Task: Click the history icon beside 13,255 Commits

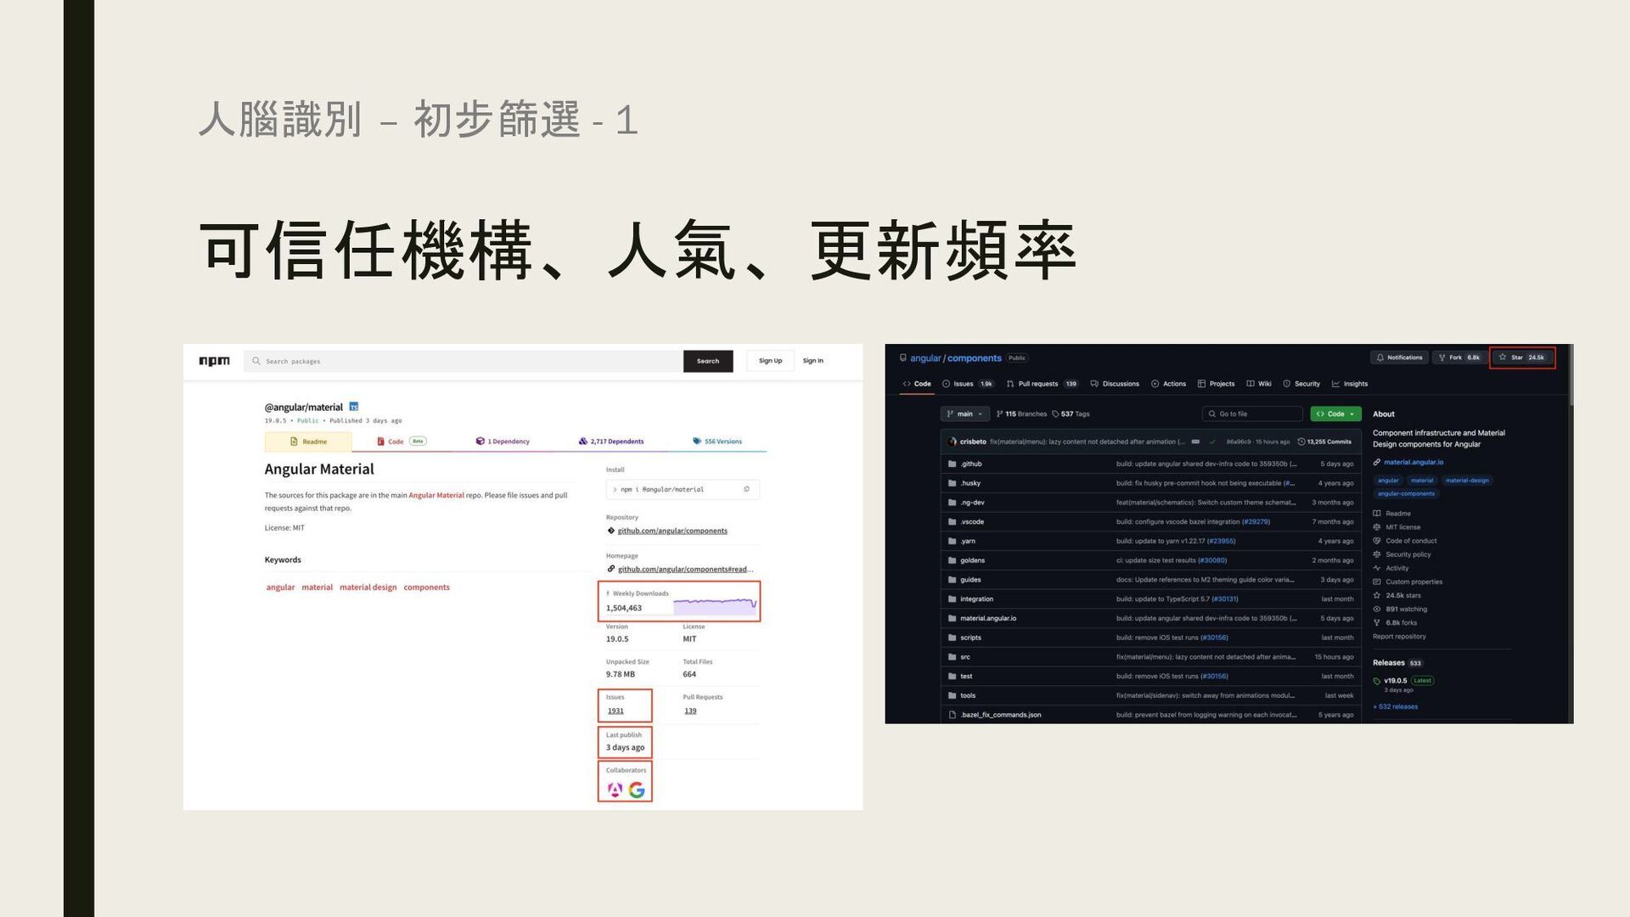Action: (1301, 442)
